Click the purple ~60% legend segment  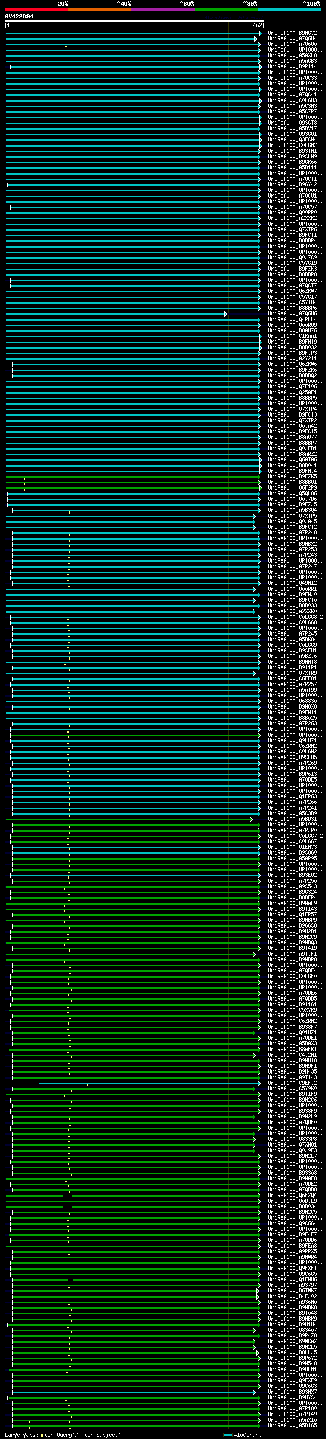[164, 9]
